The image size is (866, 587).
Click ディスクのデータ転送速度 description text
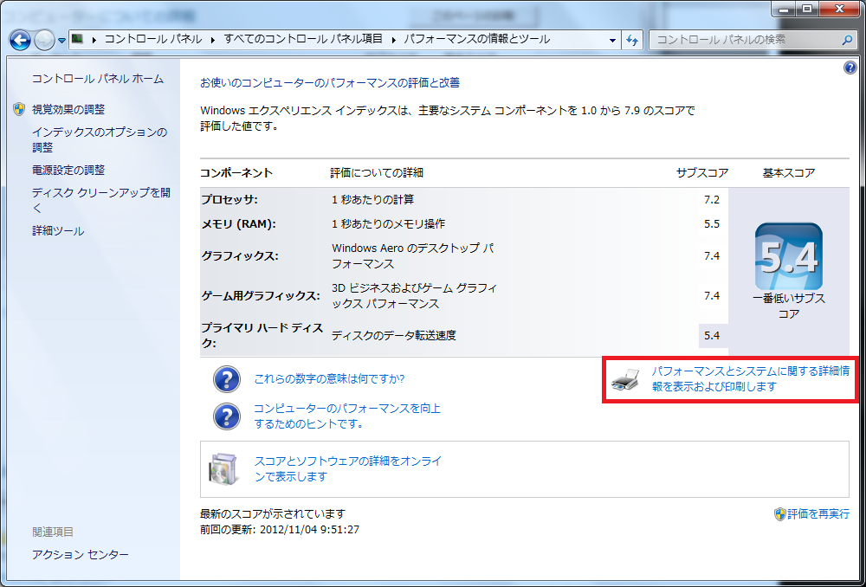[394, 336]
